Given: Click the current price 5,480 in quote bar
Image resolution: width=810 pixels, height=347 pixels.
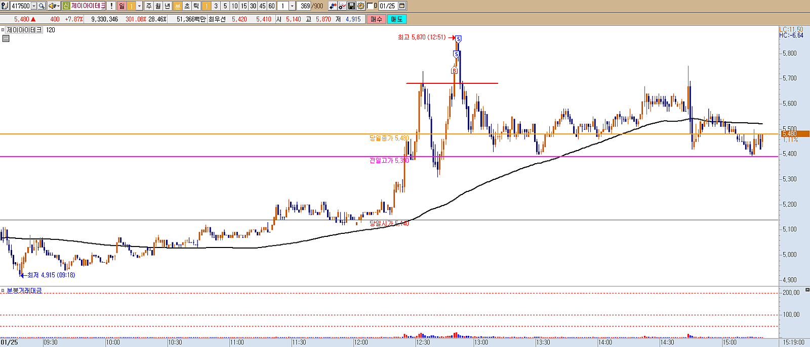Looking at the screenshot, I should pos(22,19).
